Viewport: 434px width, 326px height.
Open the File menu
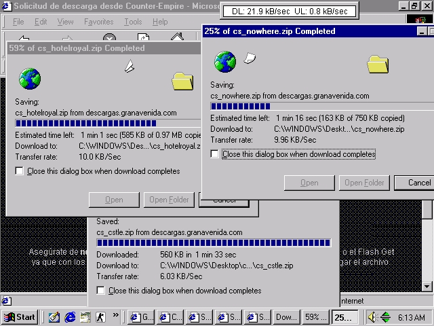coord(18,22)
